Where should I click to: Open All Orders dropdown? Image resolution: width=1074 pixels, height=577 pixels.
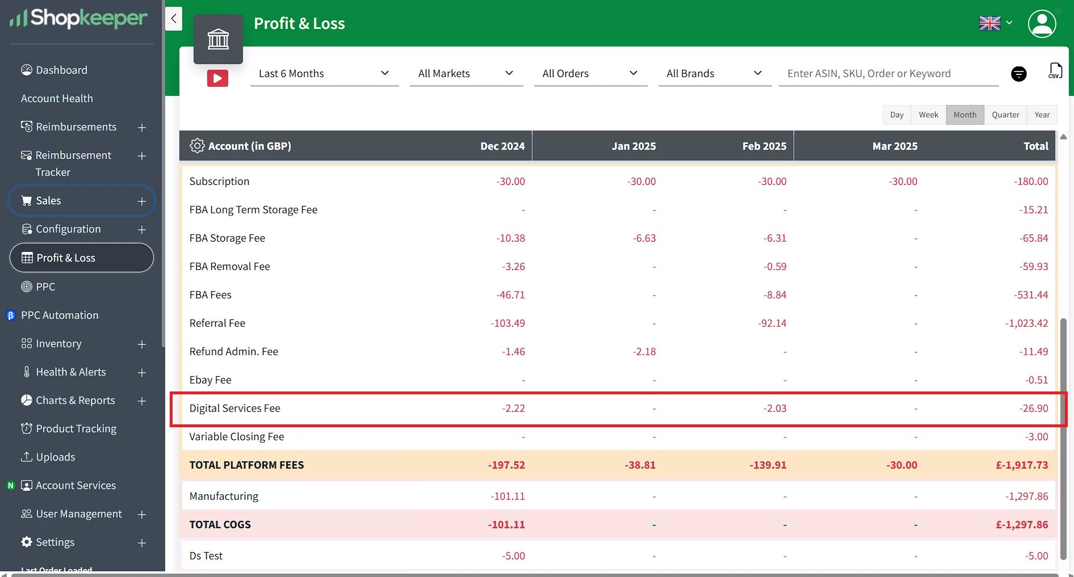tap(590, 73)
